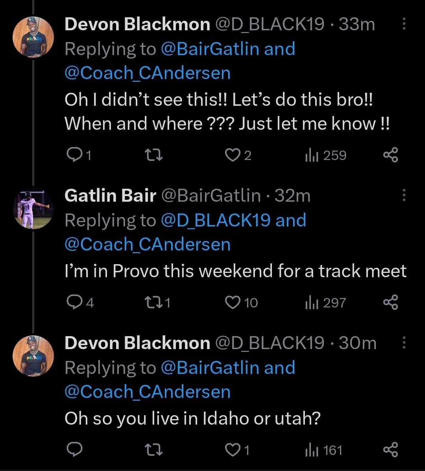This screenshot has width=425, height=471.
Task: Click the share icon on Gatlin Bair's reply
Action: (391, 302)
